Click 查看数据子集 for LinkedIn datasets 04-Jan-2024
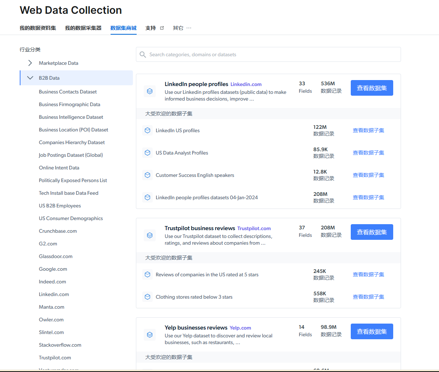439x372 pixels. click(x=368, y=198)
